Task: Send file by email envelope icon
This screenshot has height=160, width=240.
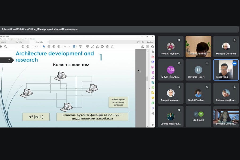Action: [x=147, y=47]
